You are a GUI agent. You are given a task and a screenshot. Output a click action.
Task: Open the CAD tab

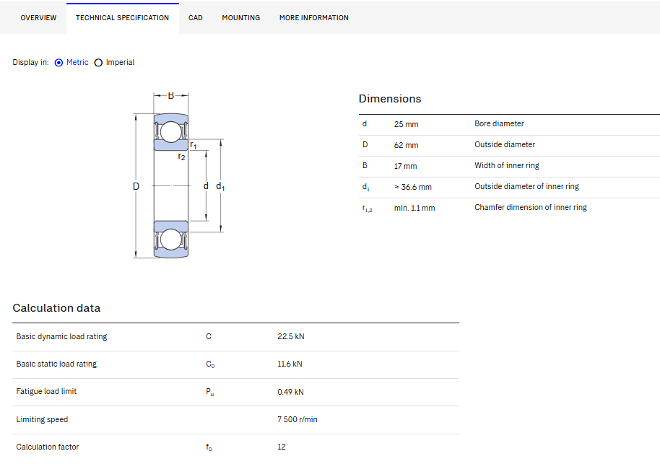click(x=195, y=17)
